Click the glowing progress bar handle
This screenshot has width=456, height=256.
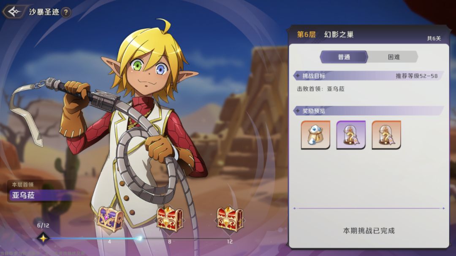pyautogui.click(x=140, y=238)
